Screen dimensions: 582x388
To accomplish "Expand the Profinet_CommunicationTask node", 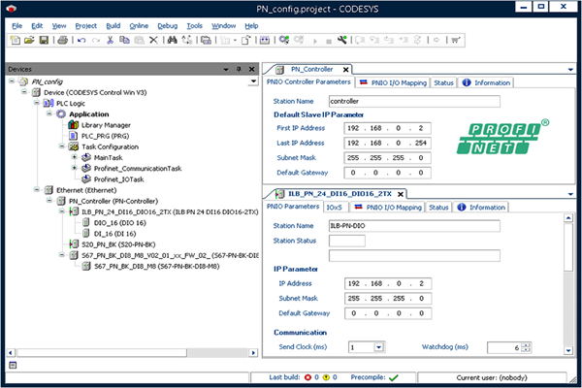I will [75, 168].
